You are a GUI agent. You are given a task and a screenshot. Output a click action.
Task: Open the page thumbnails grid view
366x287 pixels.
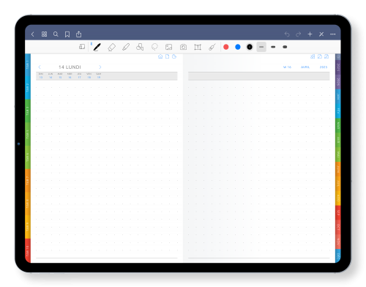44,34
